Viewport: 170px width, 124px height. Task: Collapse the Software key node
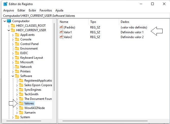[13, 76]
